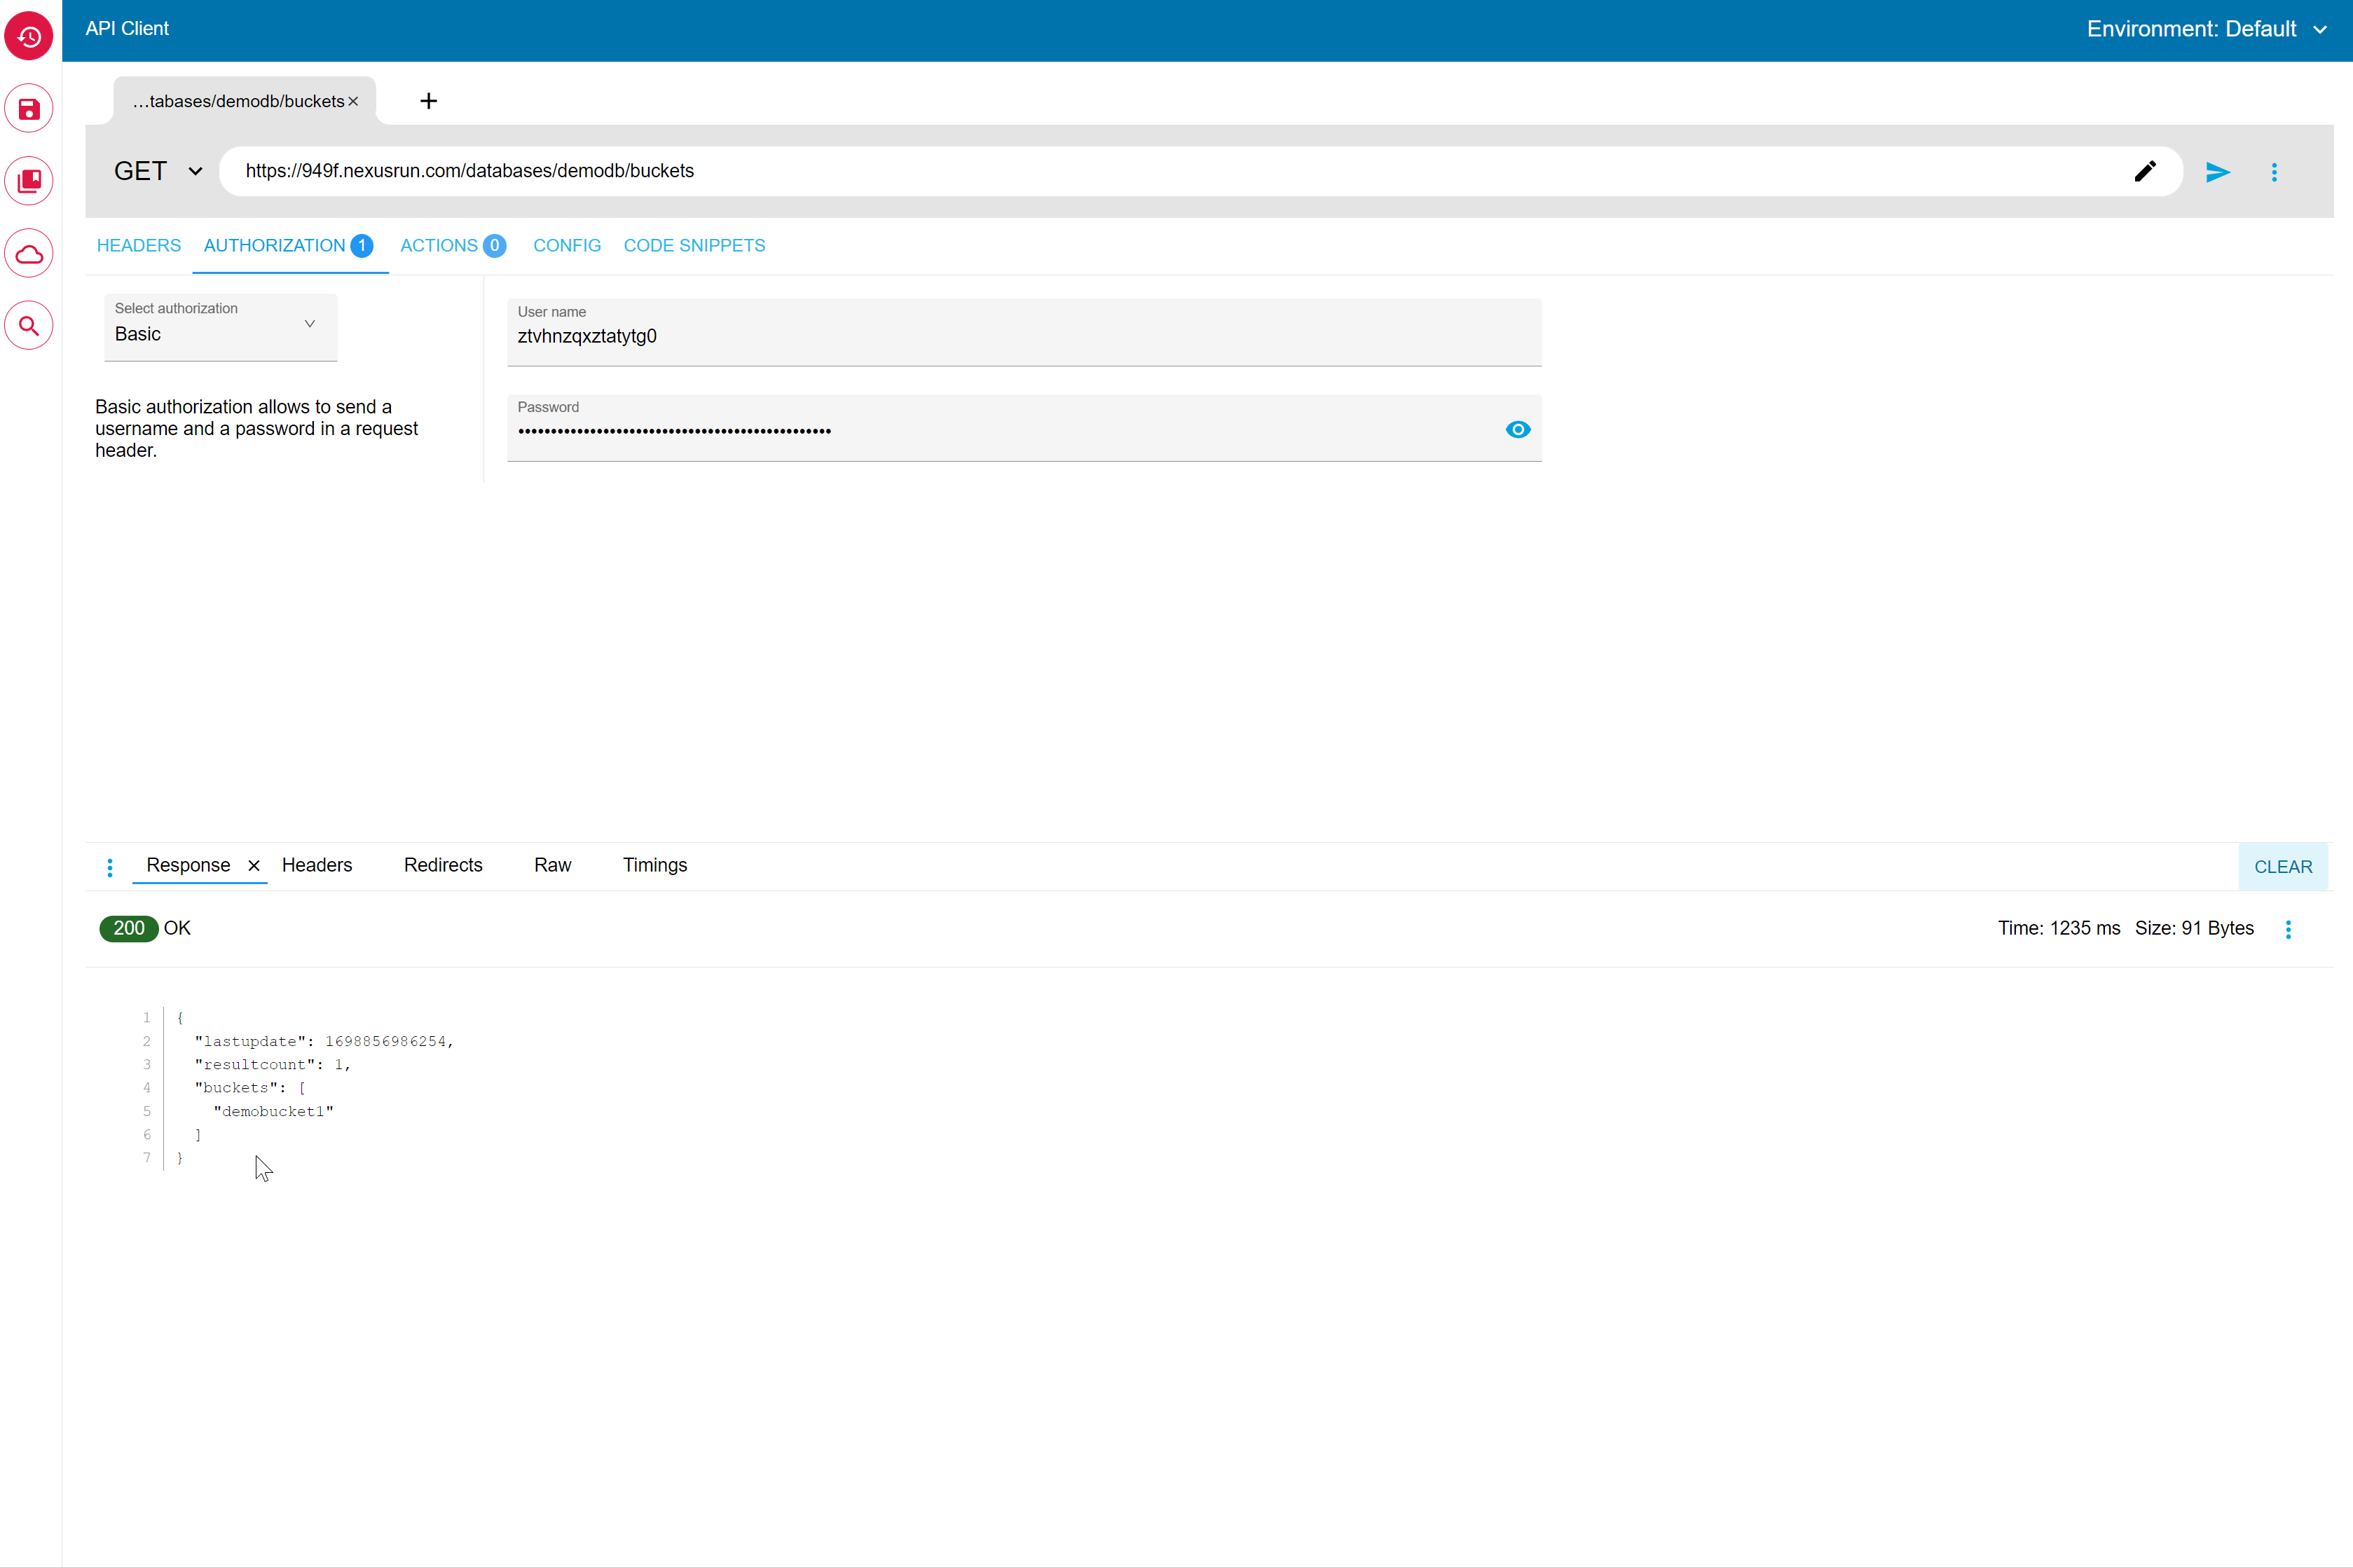The height and width of the screenshot is (1568, 2353).
Task: View the Timings tab
Action: click(x=655, y=865)
